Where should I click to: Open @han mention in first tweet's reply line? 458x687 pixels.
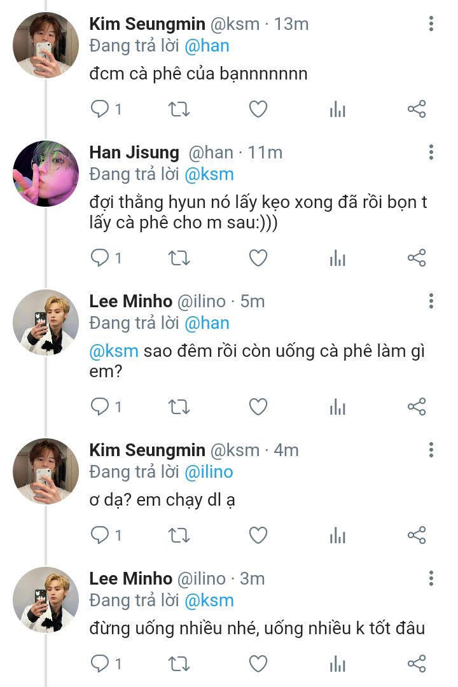coord(207,46)
